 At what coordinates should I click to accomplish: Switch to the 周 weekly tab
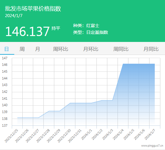[22, 49]
